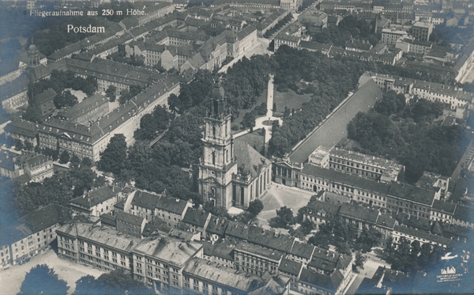Click the "Potsdam" title text
Image resolution: width=474 pixels, height=295 pixels.
[x=86, y=29]
